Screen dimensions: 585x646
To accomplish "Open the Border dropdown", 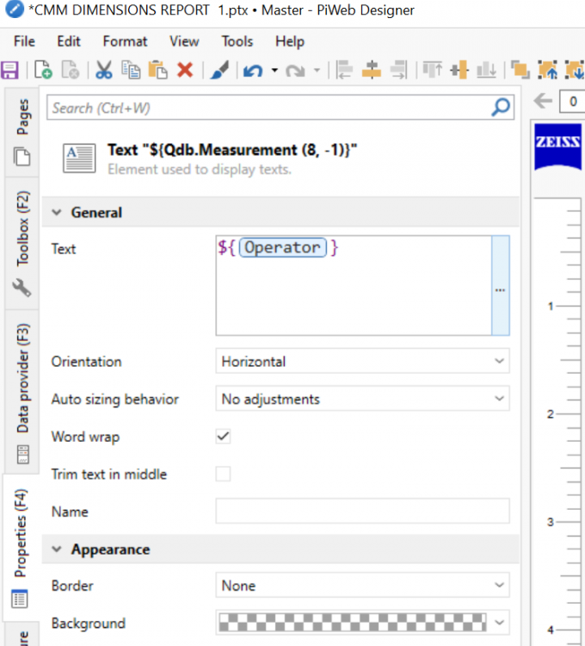I will click(x=361, y=586).
